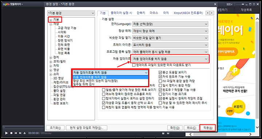The image size is (262, 139).
Task: Collapse the 재생 tree node
Action: coord(51,24)
